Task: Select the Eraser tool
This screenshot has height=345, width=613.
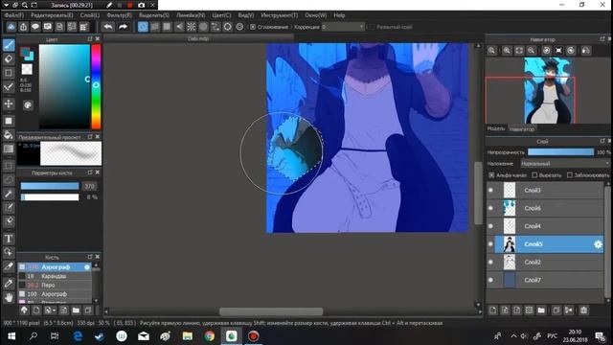Action: point(9,59)
